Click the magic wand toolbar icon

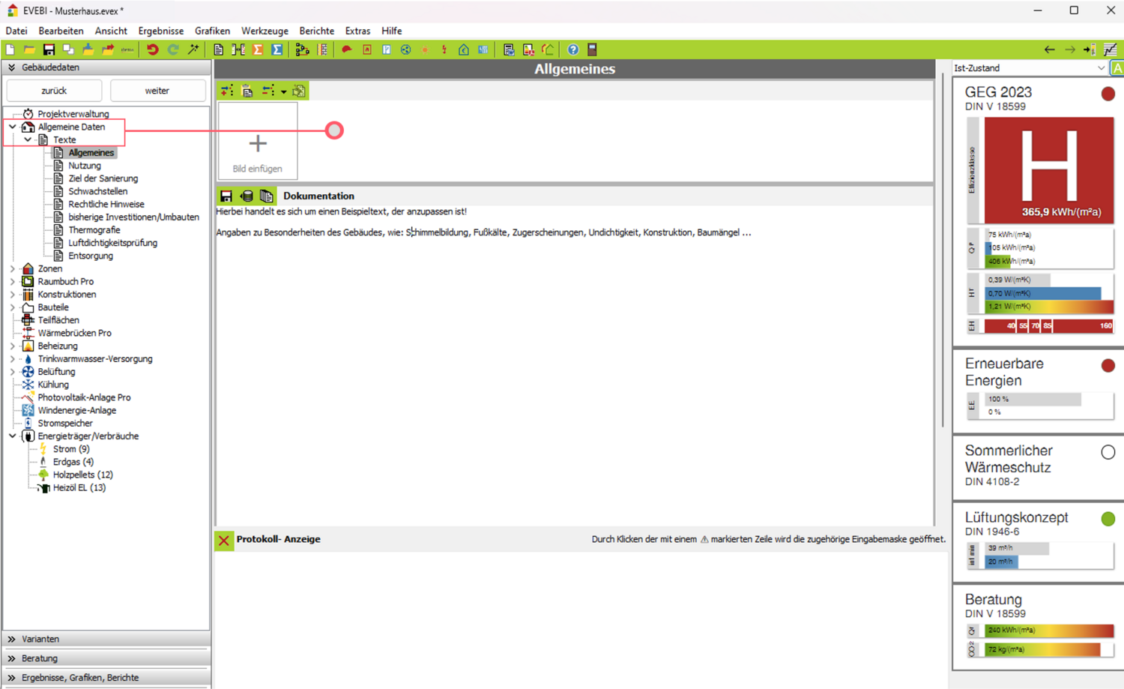(x=193, y=49)
